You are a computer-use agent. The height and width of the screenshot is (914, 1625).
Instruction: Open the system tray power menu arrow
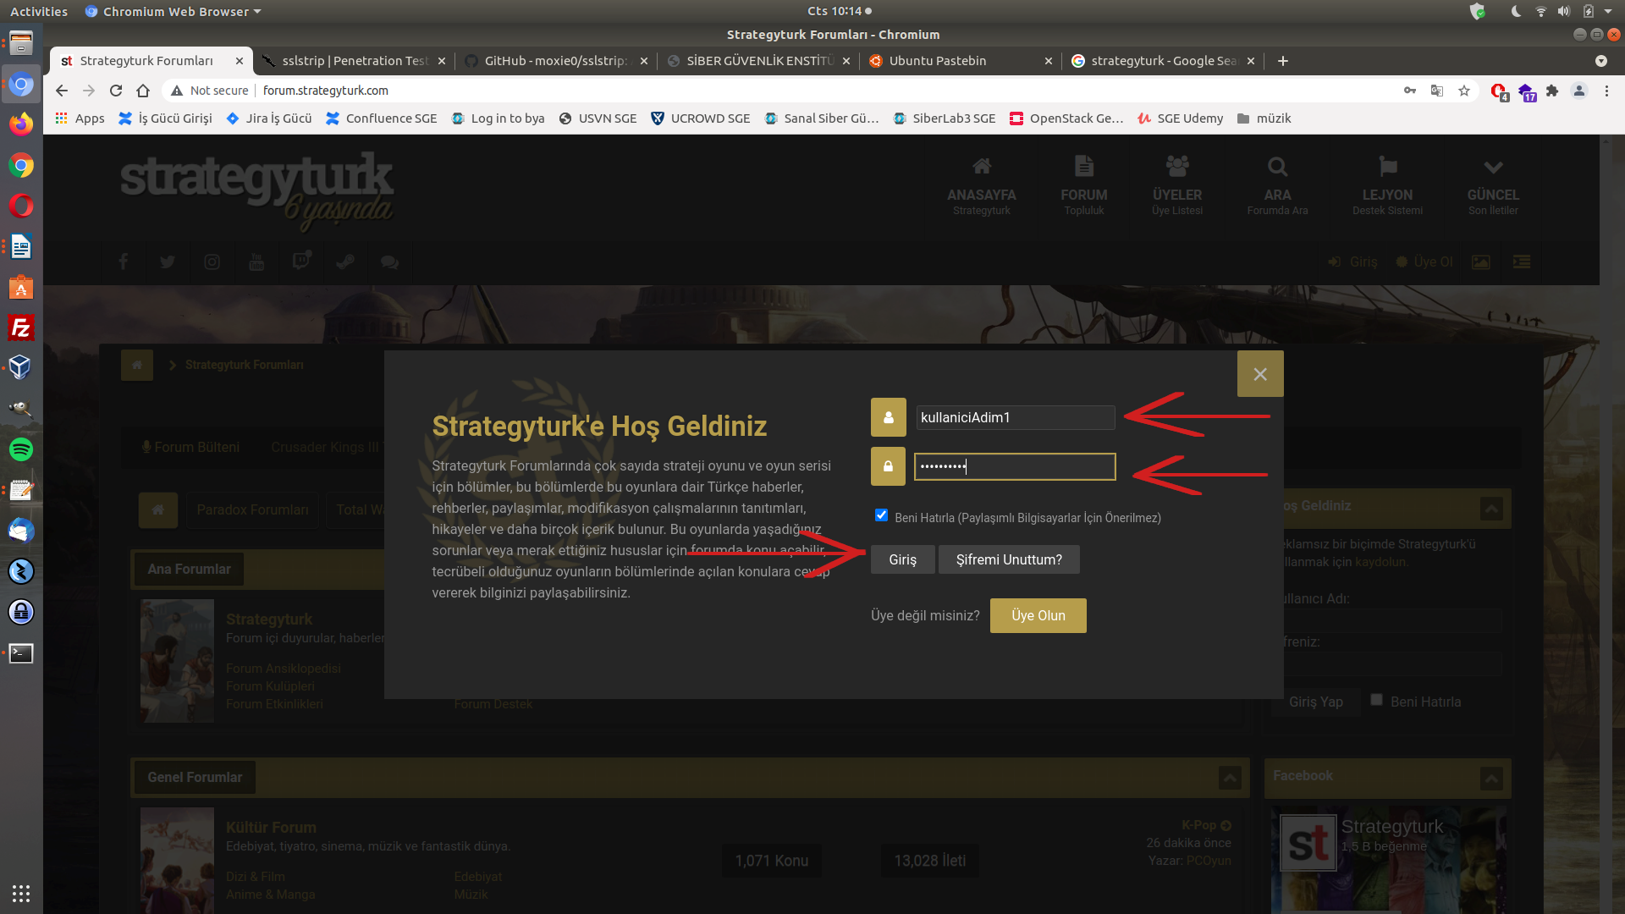(1610, 11)
